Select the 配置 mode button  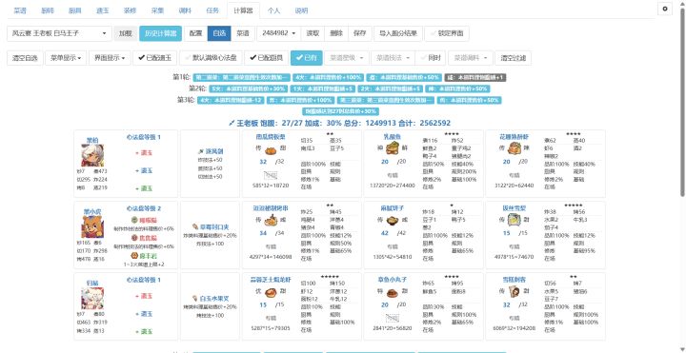(x=196, y=33)
